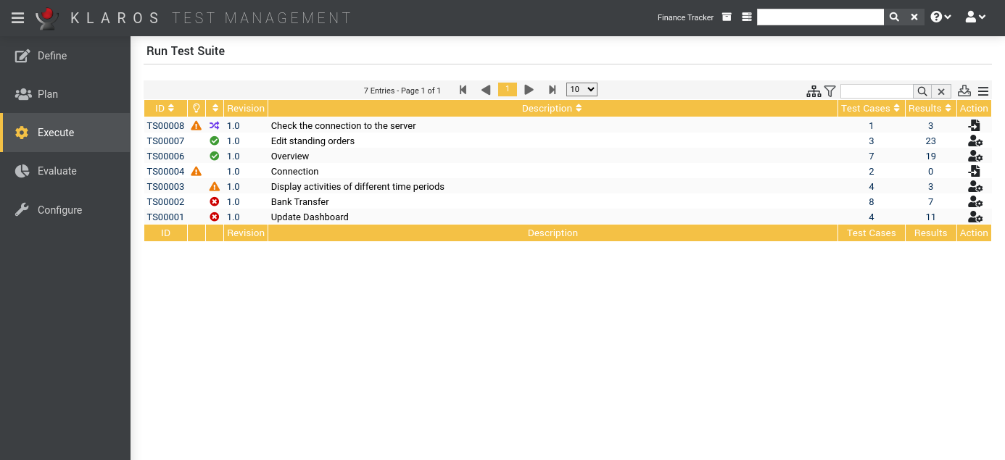Click the green success icon on TS00006
Image resolution: width=1005 pixels, height=460 pixels.
(x=214, y=156)
